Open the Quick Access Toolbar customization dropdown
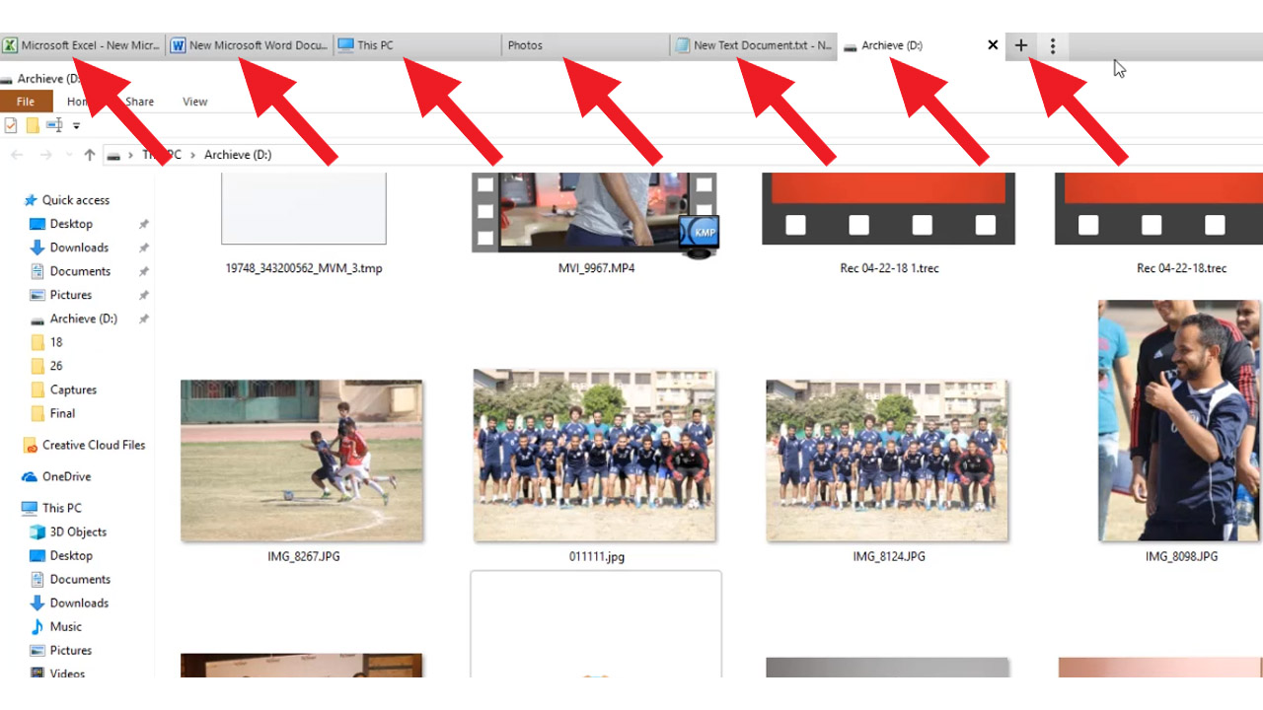1263x710 pixels. 75,125
